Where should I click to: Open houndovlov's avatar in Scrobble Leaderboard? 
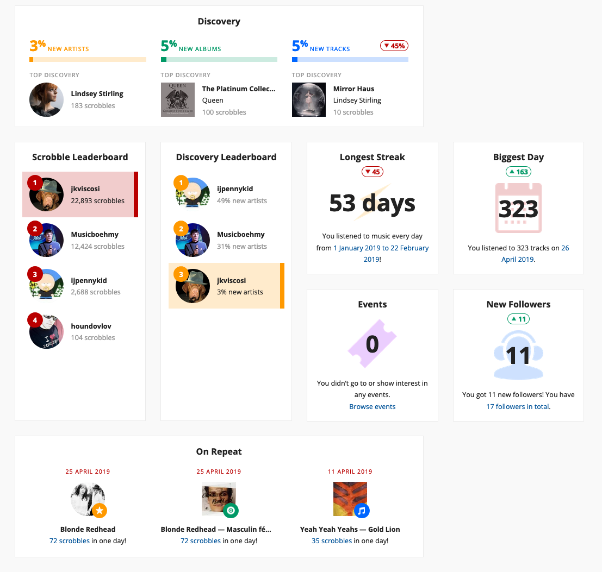[46, 331]
